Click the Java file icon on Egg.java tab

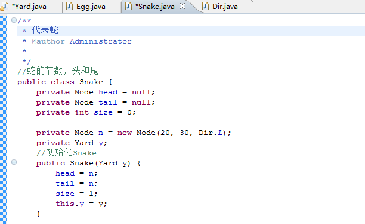[69, 7]
